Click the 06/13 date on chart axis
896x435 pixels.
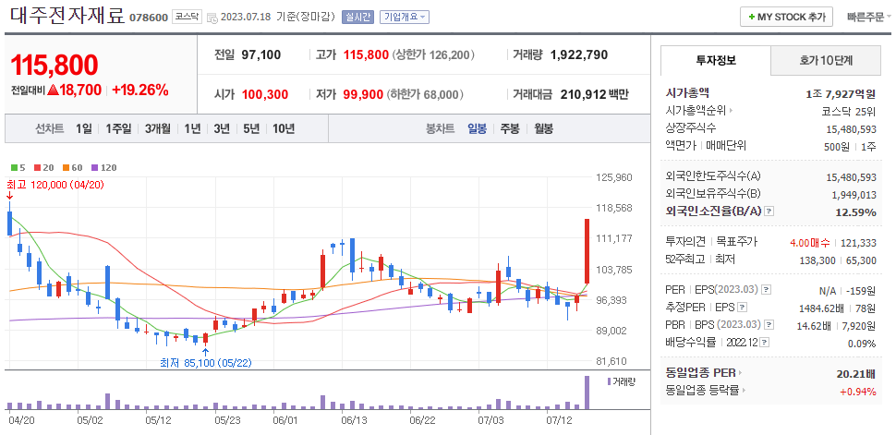(x=355, y=419)
